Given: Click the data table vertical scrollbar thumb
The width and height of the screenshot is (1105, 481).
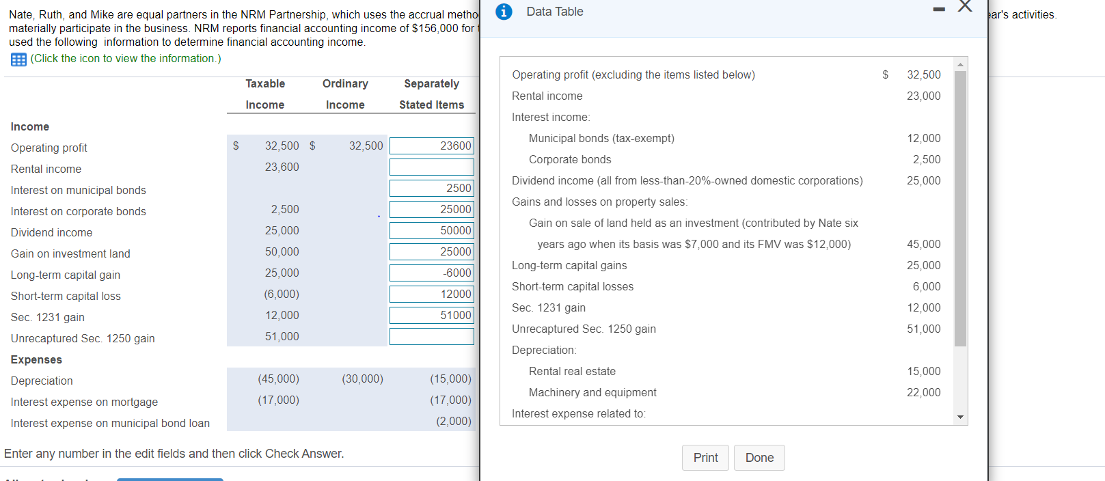Looking at the screenshot, I should (x=960, y=208).
